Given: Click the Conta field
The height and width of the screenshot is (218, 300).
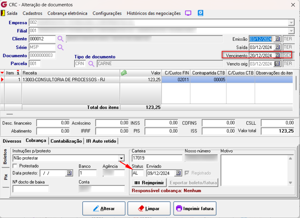Looking at the screenshot, I should 102,189.
